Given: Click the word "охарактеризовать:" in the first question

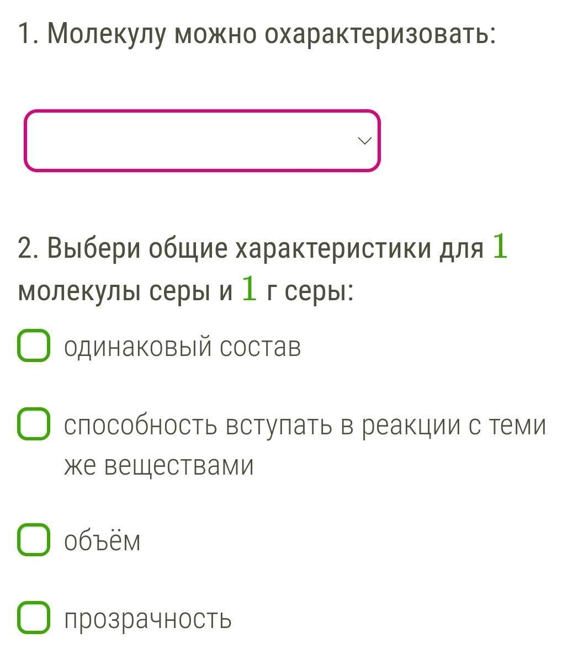Looking at the screenshot, I should click(380, 34).
